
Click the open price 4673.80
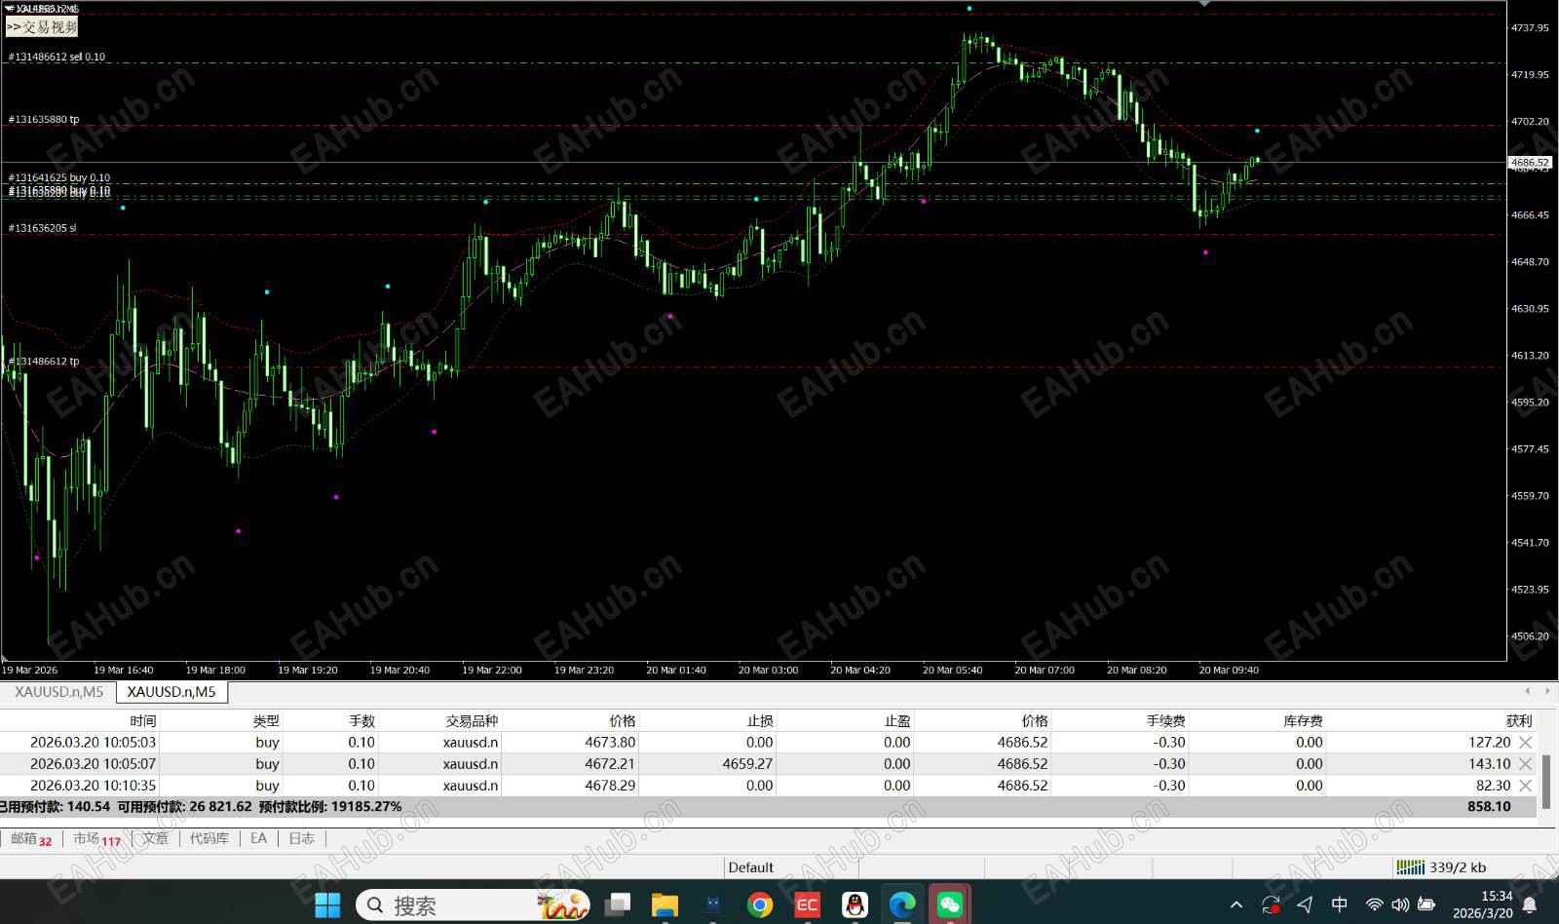pyautogui.click(x=610, y=743)
